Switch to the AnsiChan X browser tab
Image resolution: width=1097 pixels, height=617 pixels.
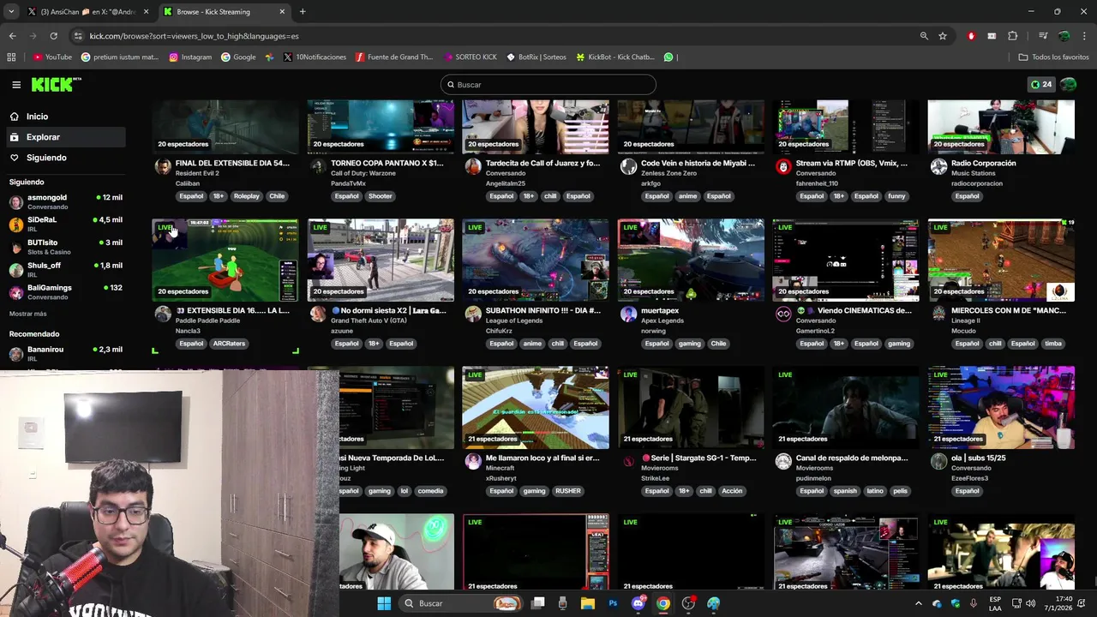[88, 12]
